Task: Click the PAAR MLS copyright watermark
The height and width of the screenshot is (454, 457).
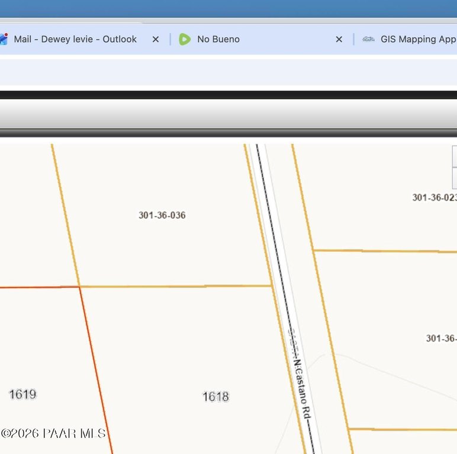Action: (53, 433)
